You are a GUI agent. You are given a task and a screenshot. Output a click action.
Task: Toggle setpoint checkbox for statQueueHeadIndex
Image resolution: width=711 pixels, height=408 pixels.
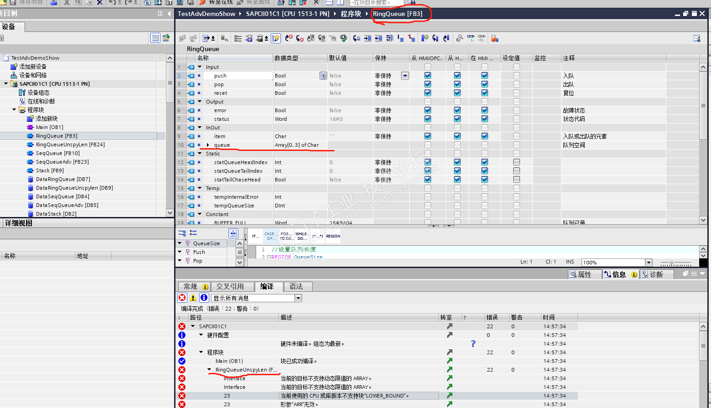tap(516, 162)
